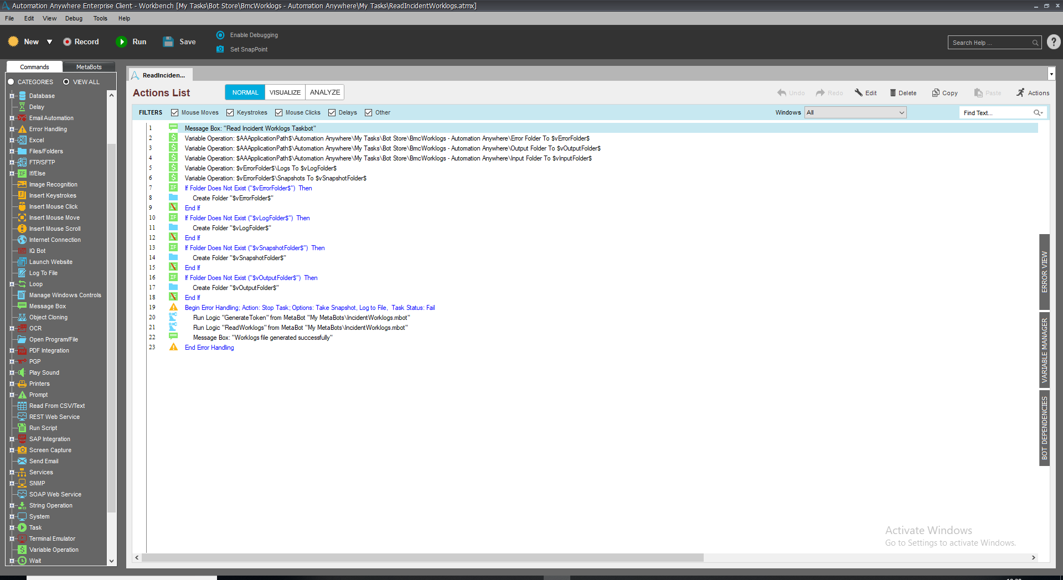Expand the String Operation tree node
Viewport: 1063px width, 580px height.
(12, 505)
